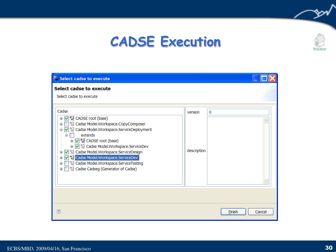Expand the highlighted ServiceDev tree node

(x=61, y=158)
